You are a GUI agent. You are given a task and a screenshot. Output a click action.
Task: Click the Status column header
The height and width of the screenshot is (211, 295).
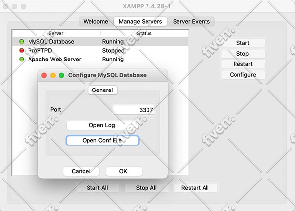click(x=144, y=33)
